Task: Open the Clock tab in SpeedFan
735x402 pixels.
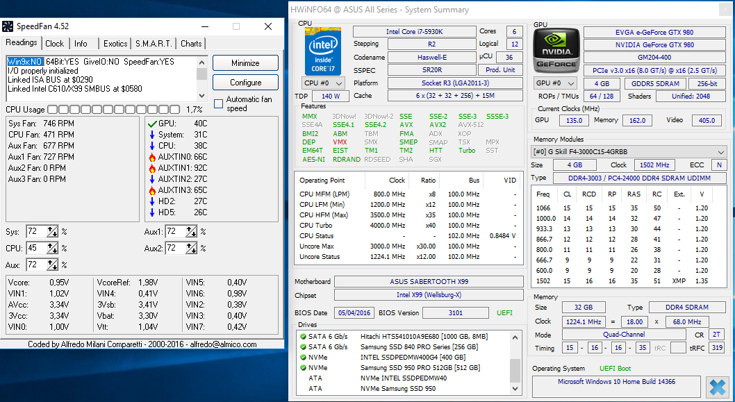Action: tap(55, 44)
